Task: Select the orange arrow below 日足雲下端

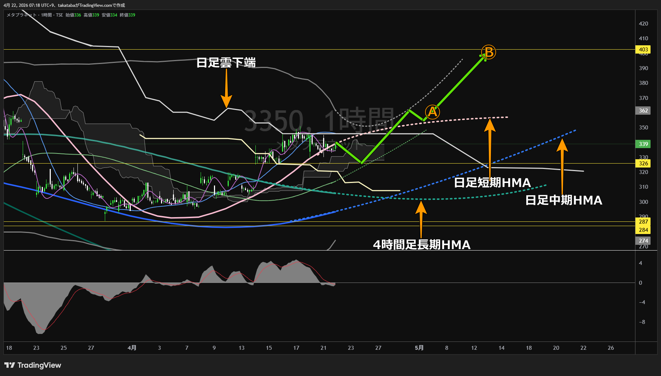Action: click(x=226, y=88)
